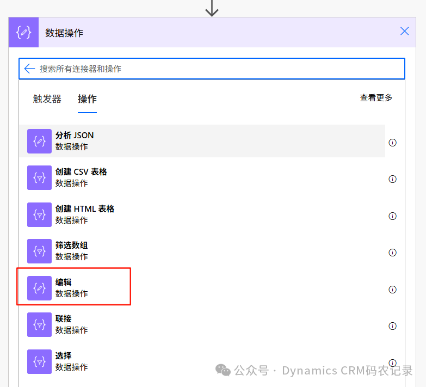Select the 操作 tab
The width and height of the screenshot is (426, 387).
click(x=87, y=99)
